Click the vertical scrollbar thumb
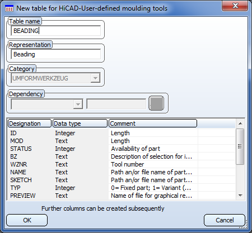This screenshot has width=252, height=233. click(x=240, y=146)
